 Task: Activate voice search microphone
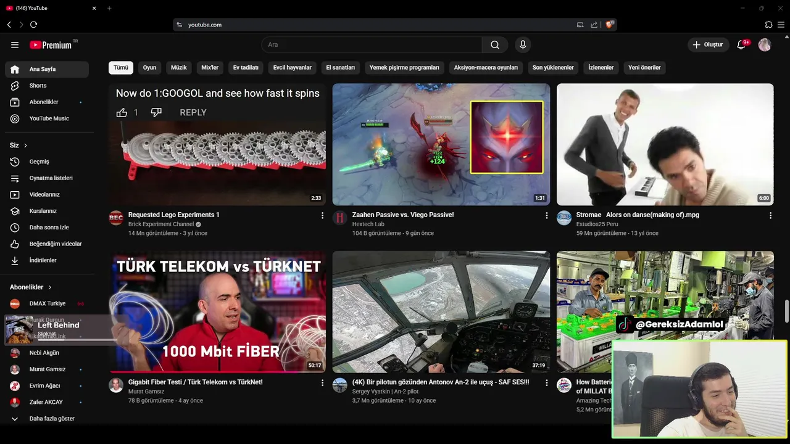coord(523,44)
